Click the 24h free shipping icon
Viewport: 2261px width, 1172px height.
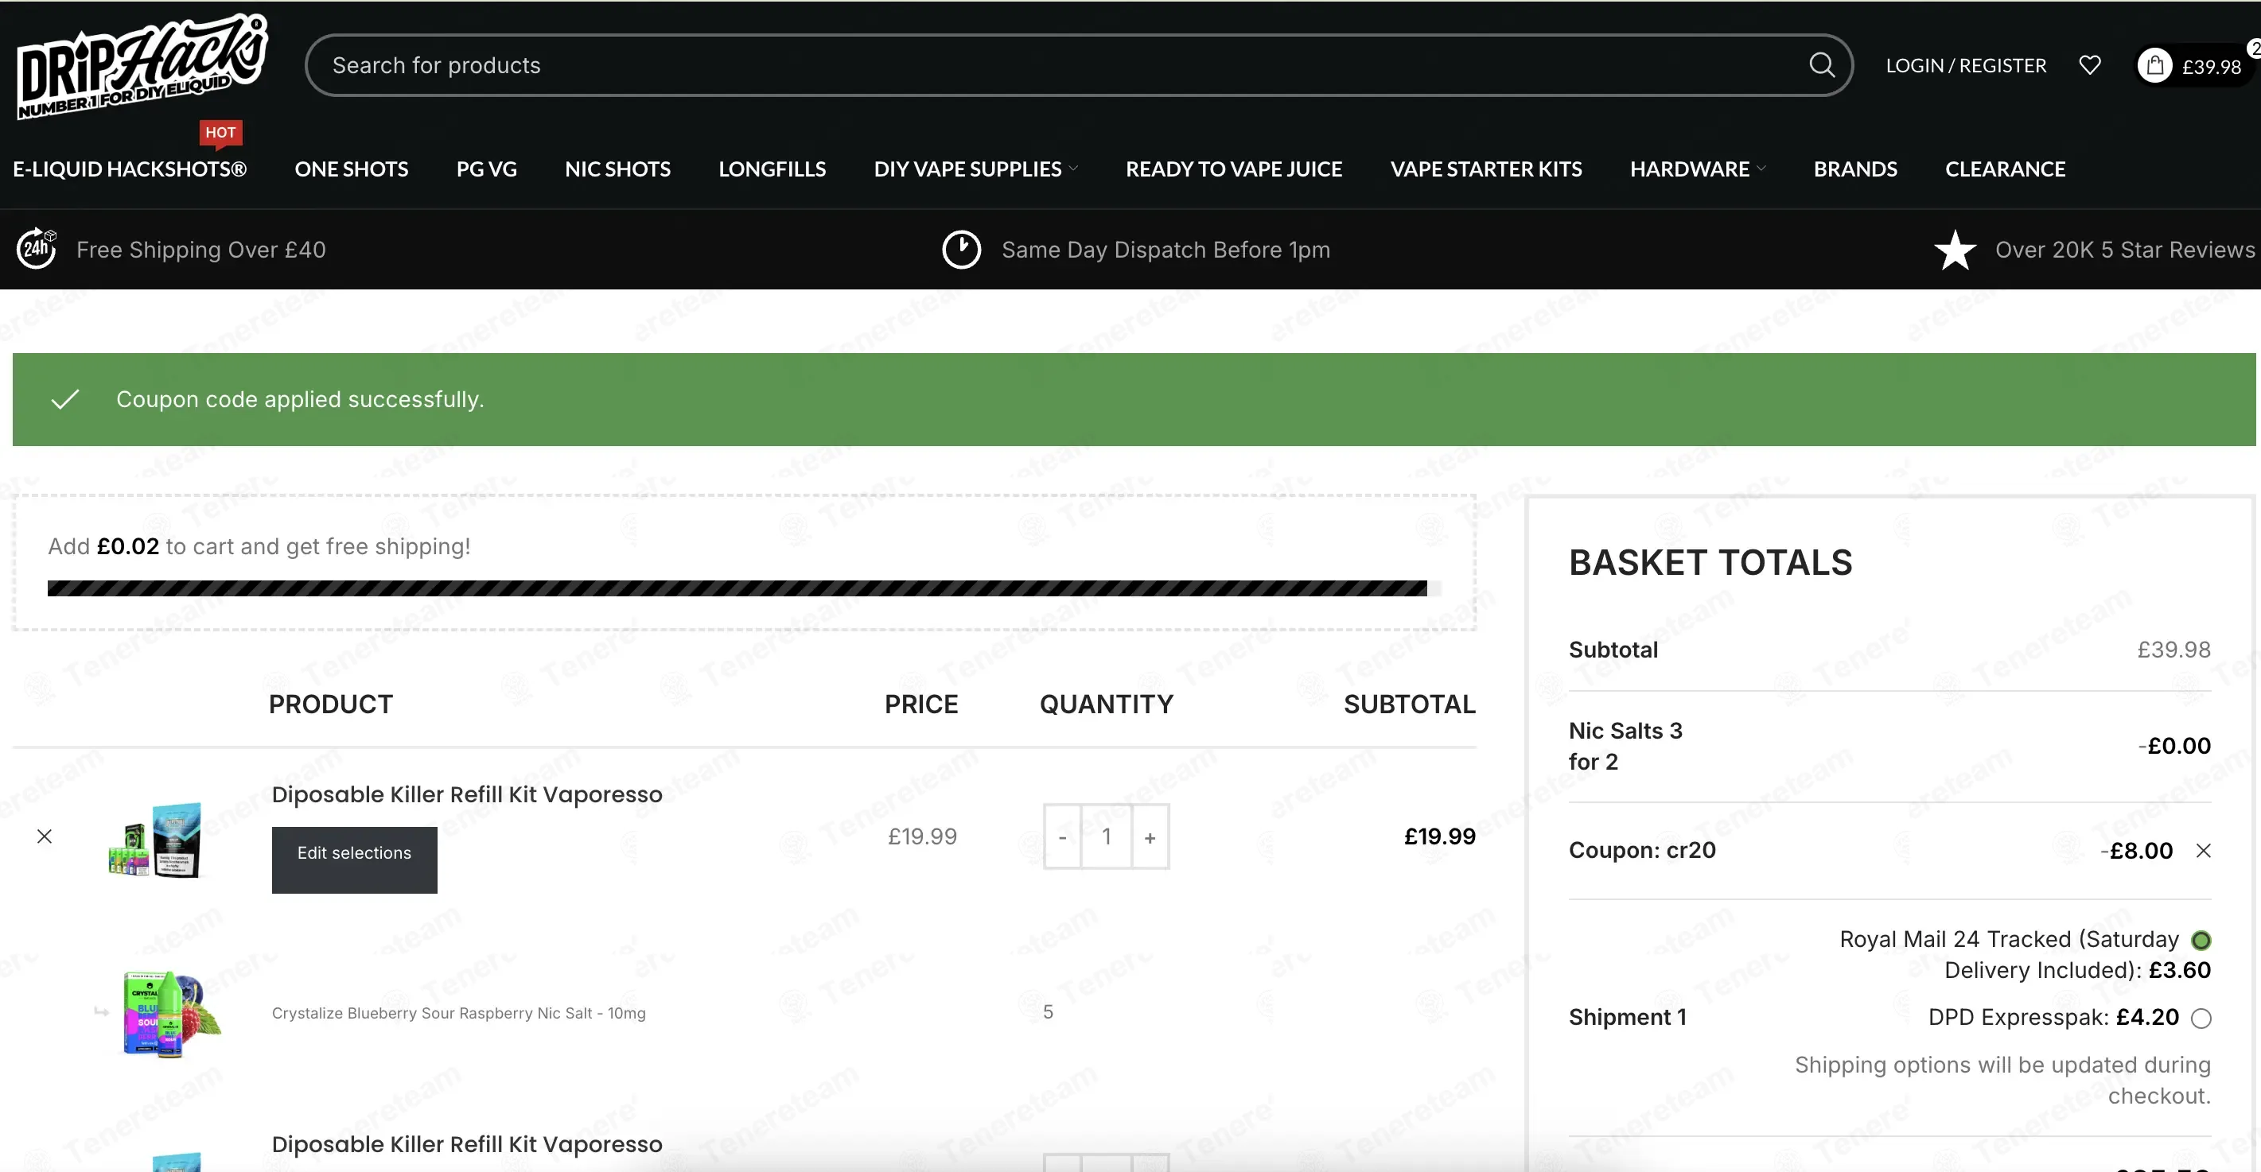pos(37,248)
